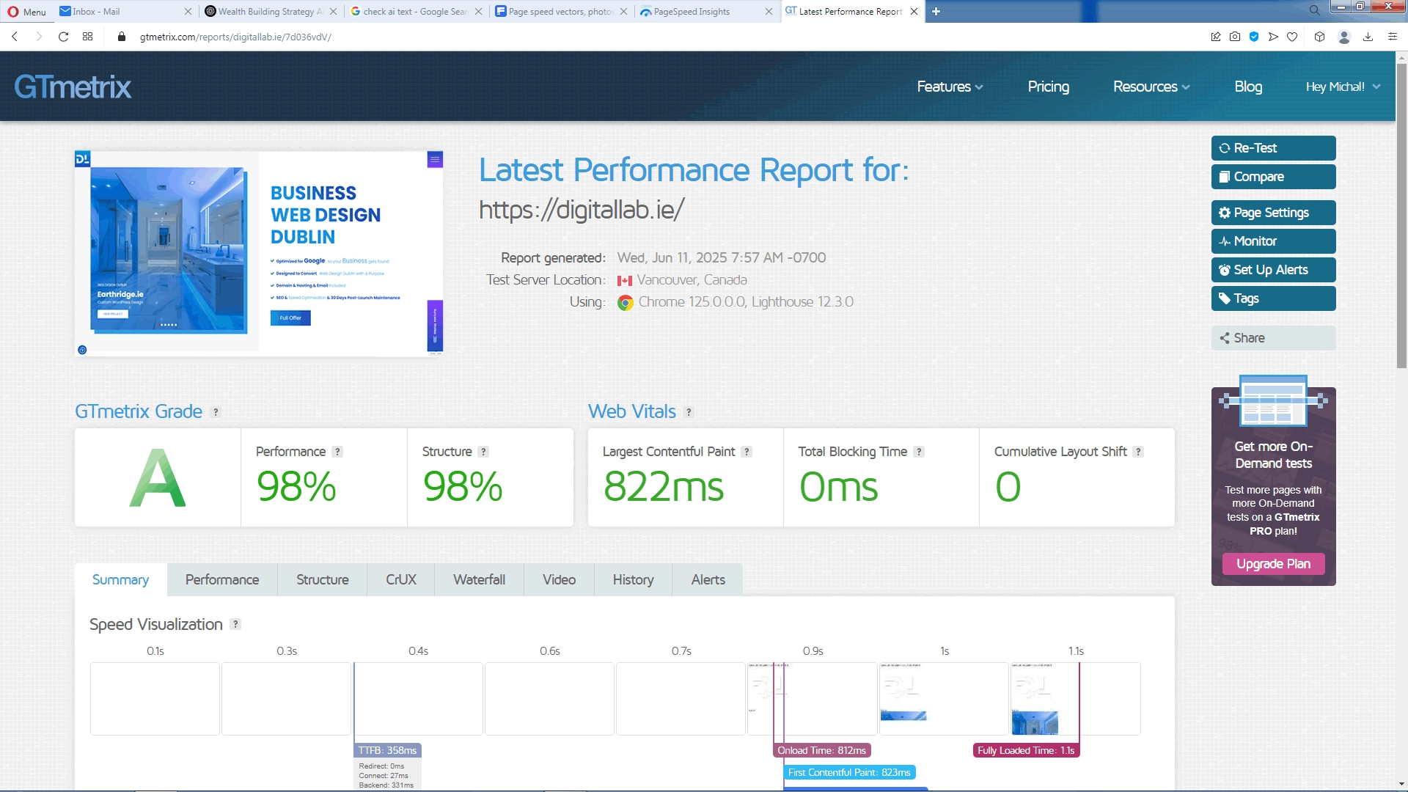The width and height of the screenshot is (1408, 792).
Task: Search open tabs with magnifier icon
Action: [1314, 10]
